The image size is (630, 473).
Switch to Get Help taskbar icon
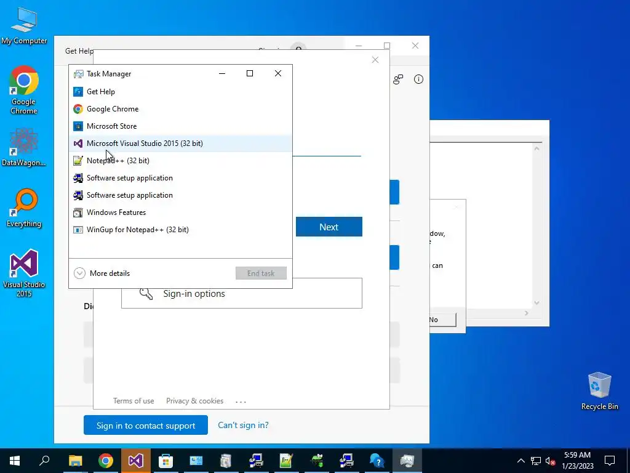click(377, 461)
